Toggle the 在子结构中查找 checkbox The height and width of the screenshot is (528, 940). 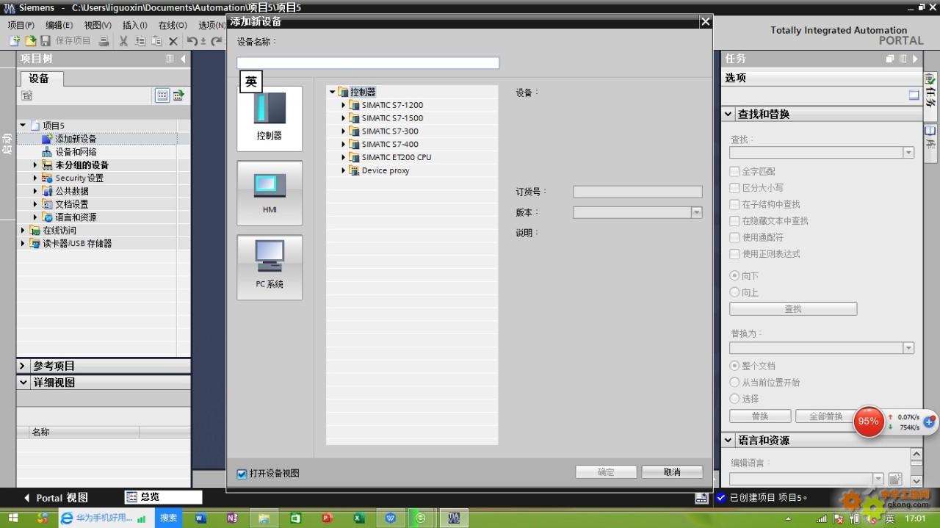[x=734, y=204]
